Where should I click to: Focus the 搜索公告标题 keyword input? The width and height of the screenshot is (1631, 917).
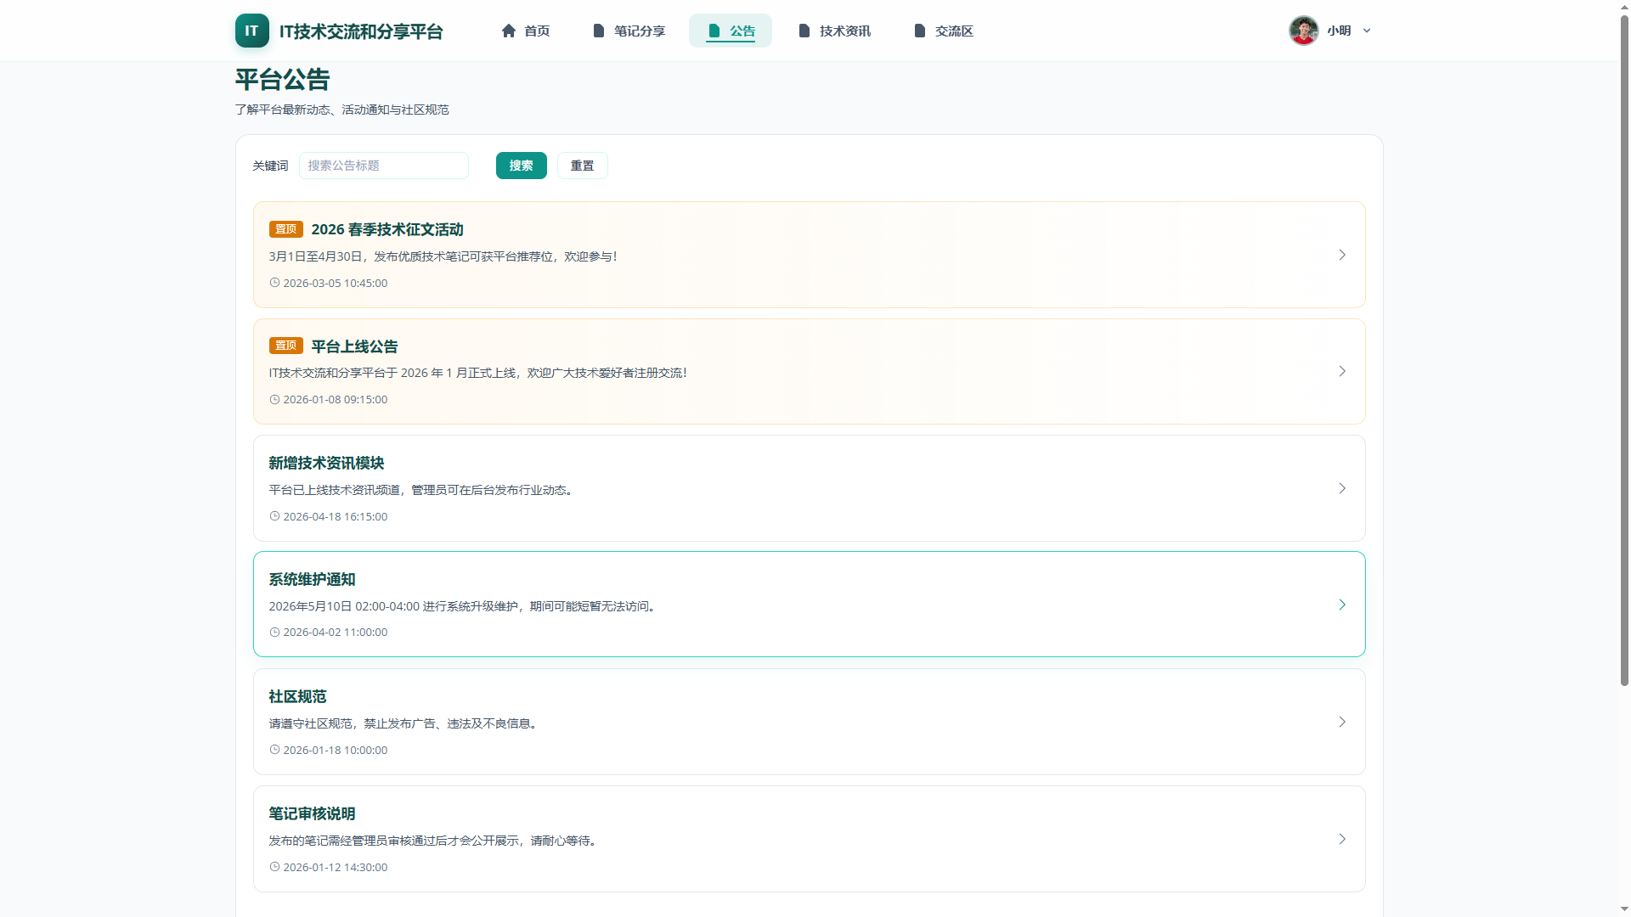coord(383,166)
